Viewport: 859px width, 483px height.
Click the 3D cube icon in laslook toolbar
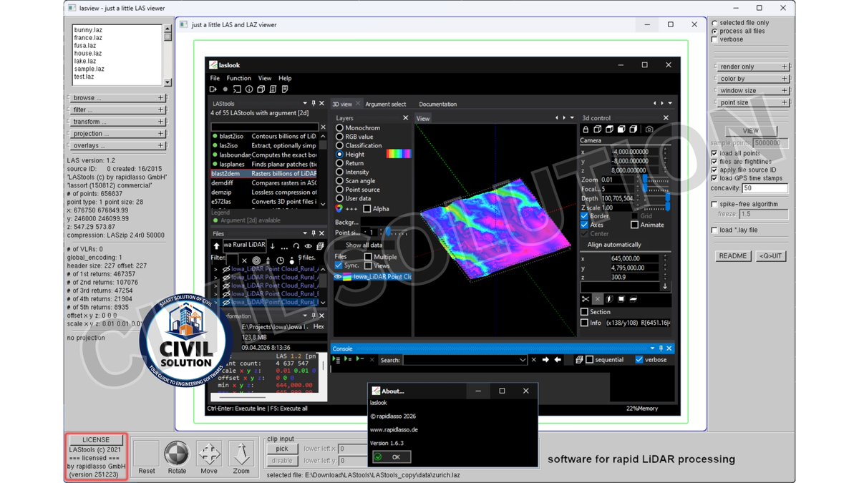(261, 89)
